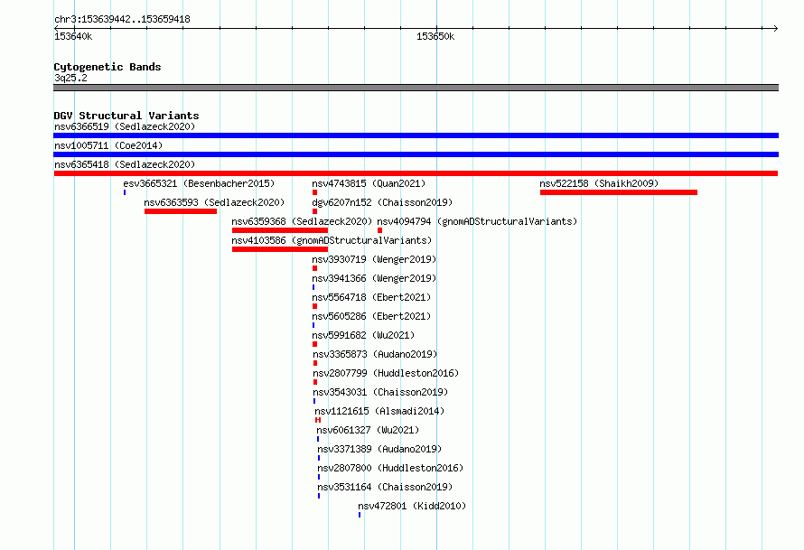
Task: Select the red nsv6363593 variant bar
Action: 181,211
